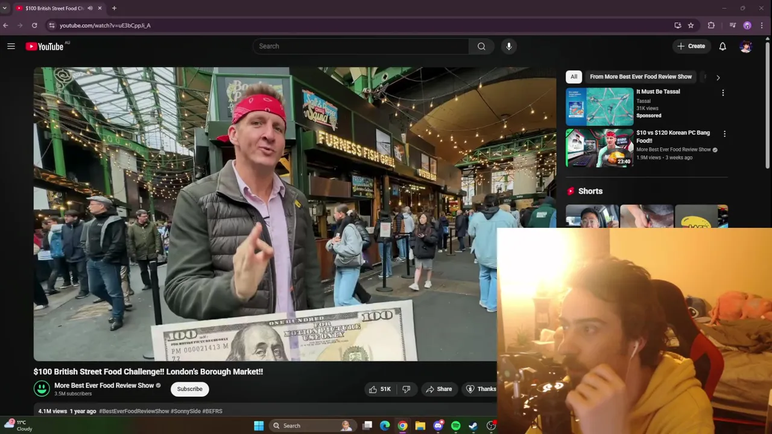Open the weather widget showing 11°C Cloudy
The width and height of the screenshot is (772, 434).
[18, 426]
